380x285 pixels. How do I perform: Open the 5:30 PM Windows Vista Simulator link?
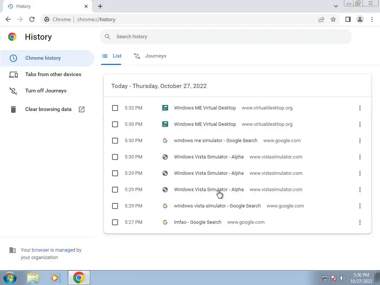tap(209, 157)
